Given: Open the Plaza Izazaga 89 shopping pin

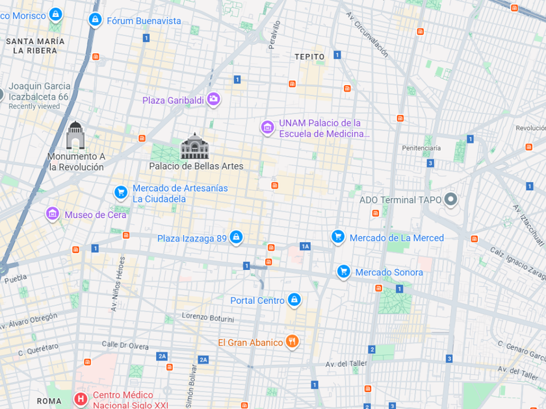Looking at the screenshot, I should coord(236,237).
